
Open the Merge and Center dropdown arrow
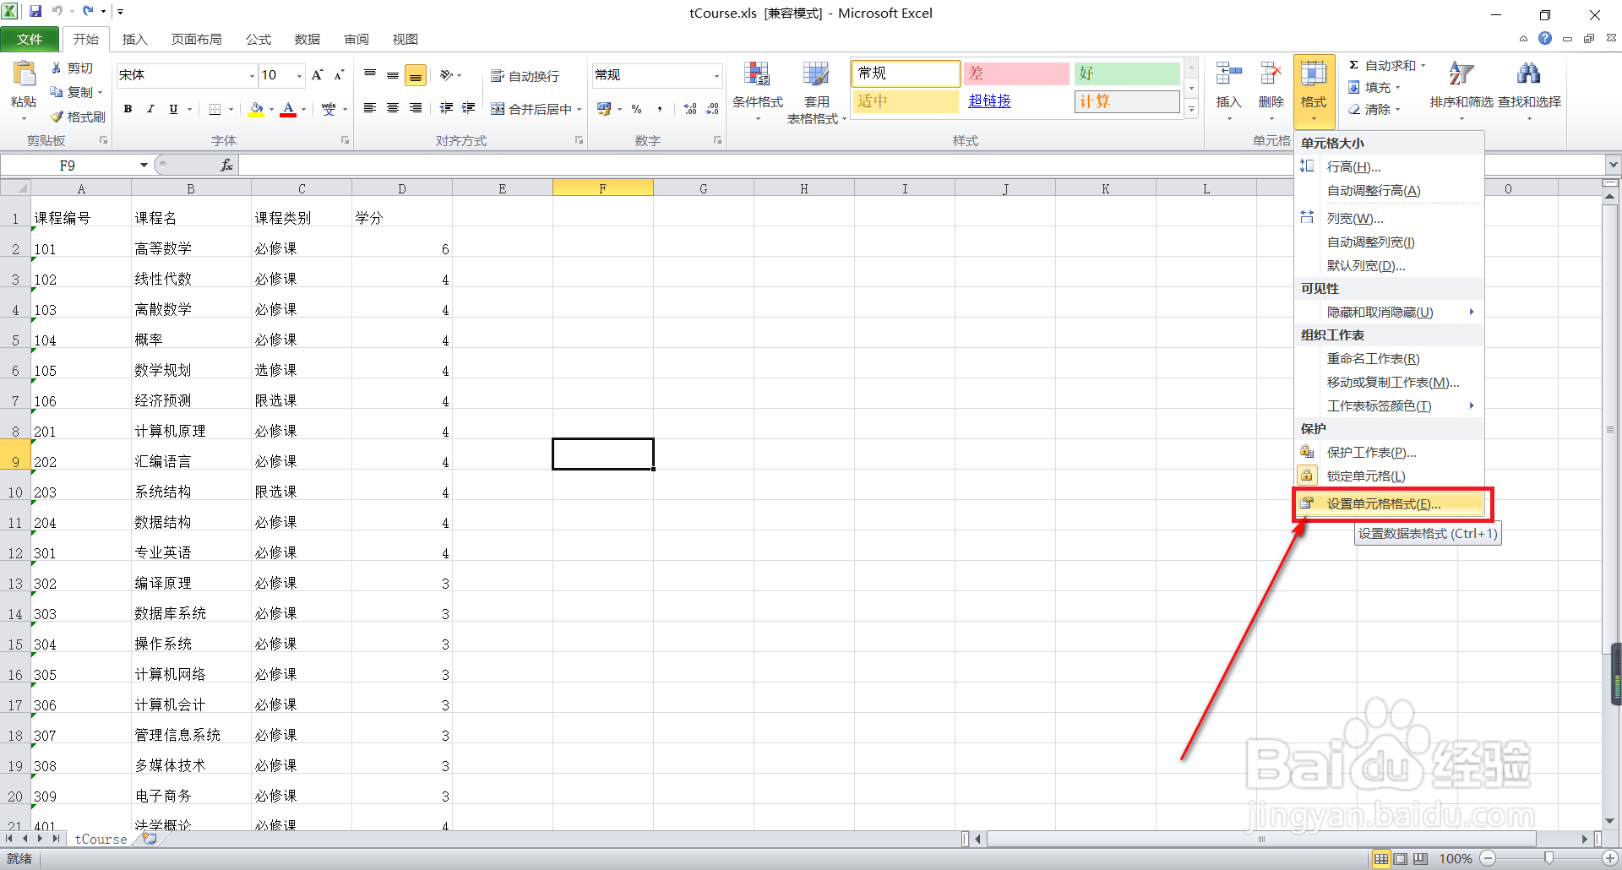coord(580,109)
